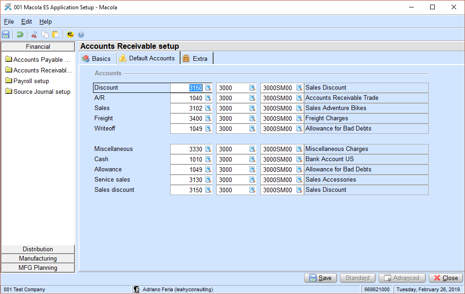
Task: Open Accounts Payable setup in sidebar
Action: tap(38, 59)
